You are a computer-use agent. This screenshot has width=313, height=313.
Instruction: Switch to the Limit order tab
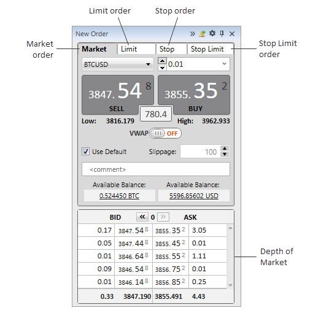point(136,49)
